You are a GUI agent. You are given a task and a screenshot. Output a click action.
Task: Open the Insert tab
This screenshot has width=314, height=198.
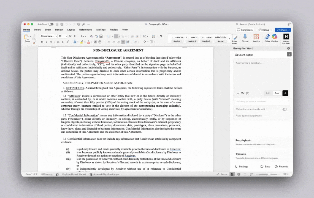[x=37, y=30]
